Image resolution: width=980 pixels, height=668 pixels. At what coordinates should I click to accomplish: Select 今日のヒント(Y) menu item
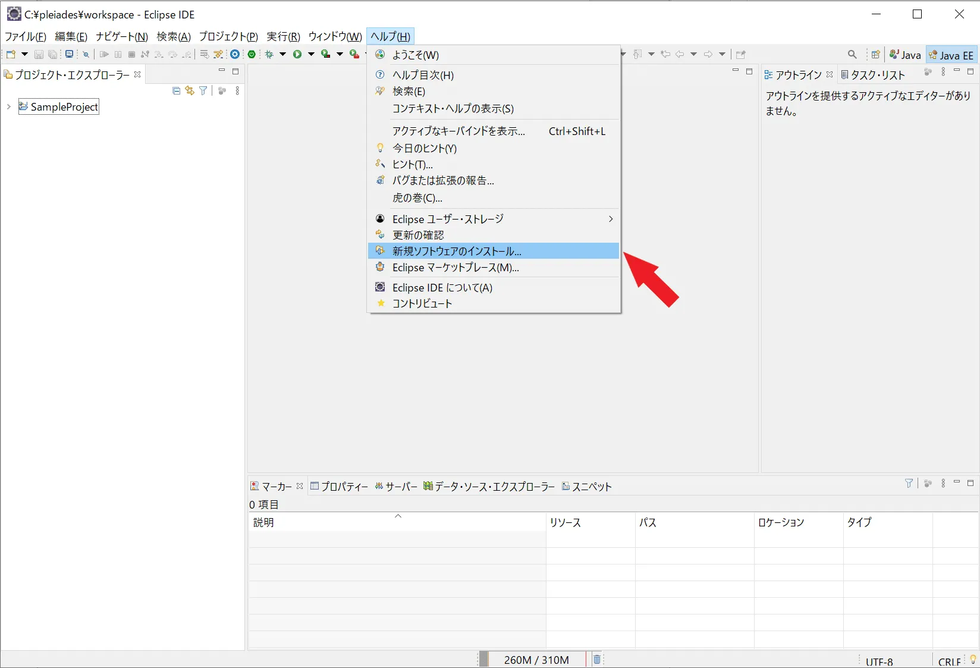[494, 148]
